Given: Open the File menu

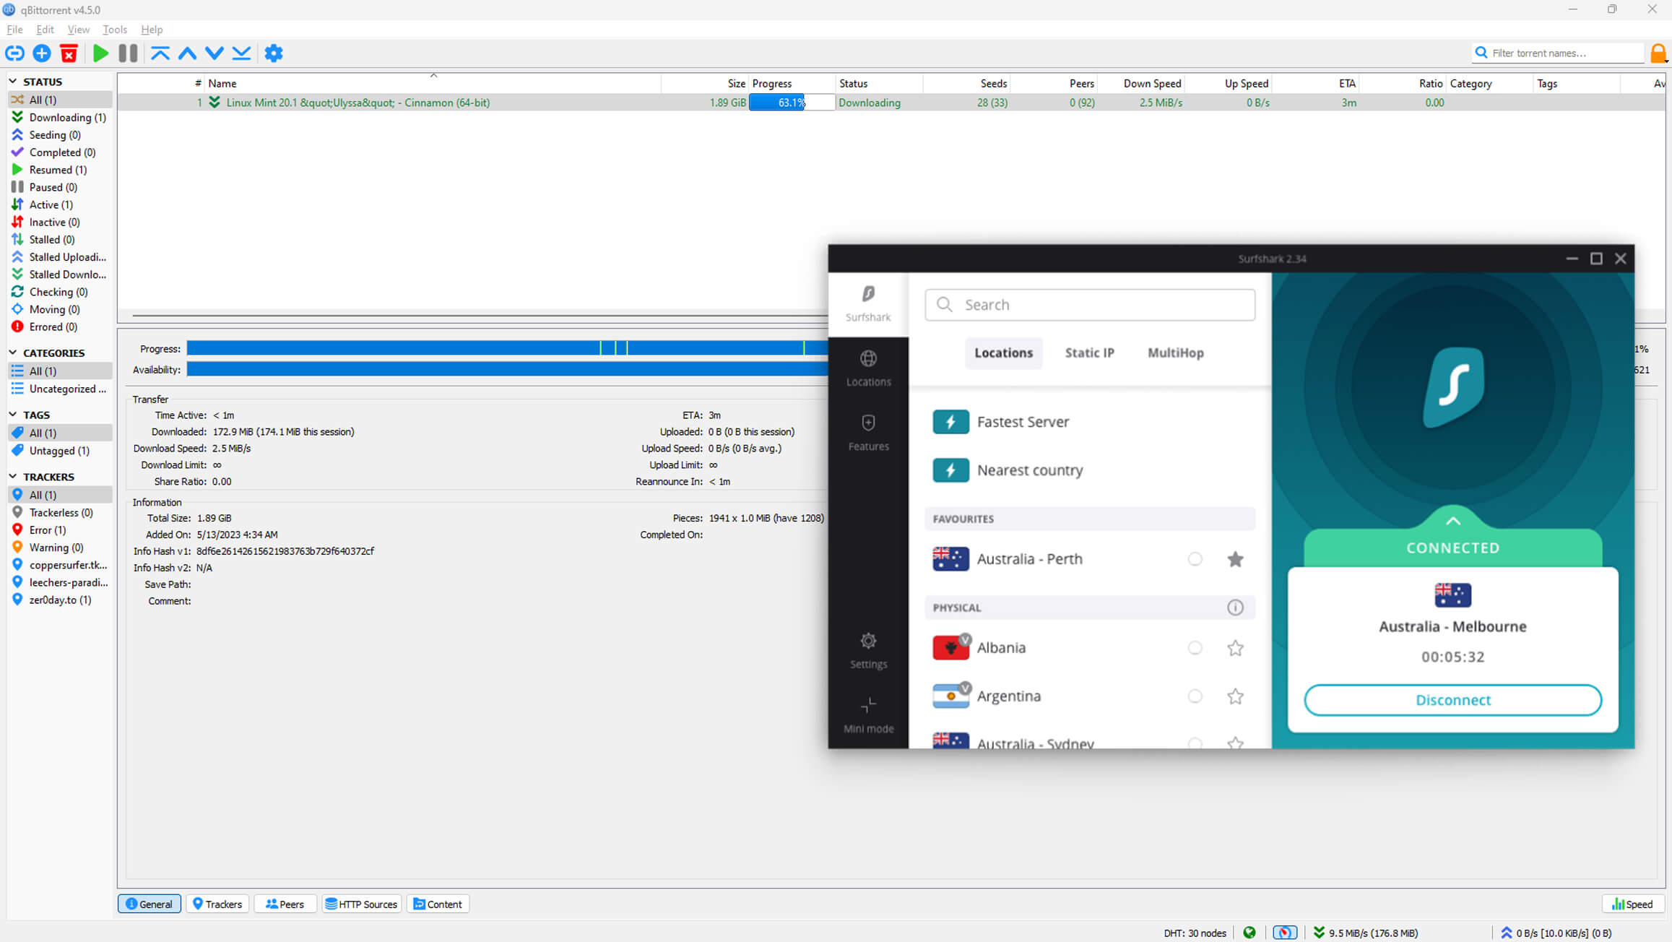Looking at the screenshot, I should point(14,30).
